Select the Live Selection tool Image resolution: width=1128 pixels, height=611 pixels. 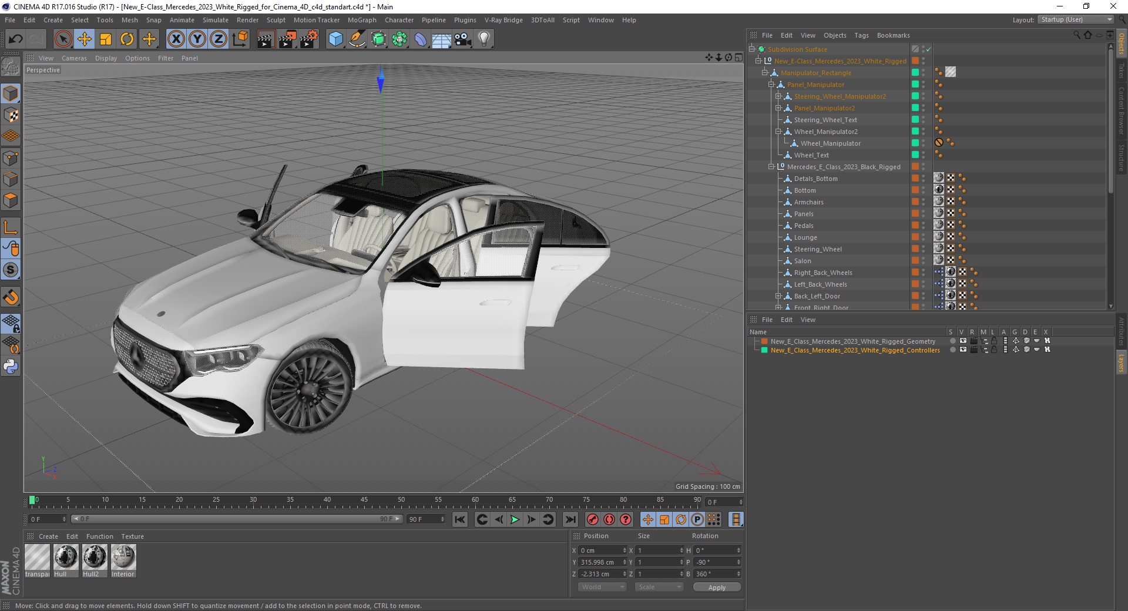(63, 39)
